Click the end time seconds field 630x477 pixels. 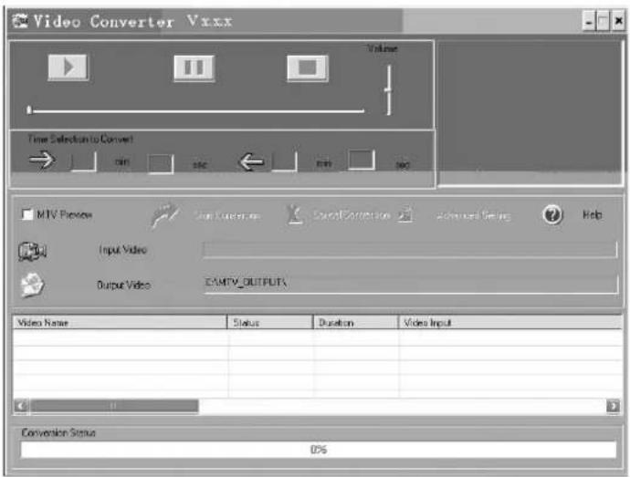pos(362,160)
